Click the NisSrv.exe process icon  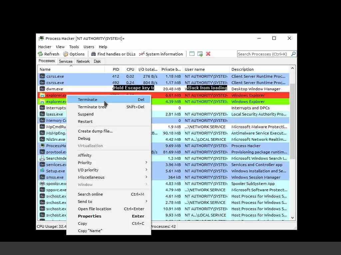[42, 139]
